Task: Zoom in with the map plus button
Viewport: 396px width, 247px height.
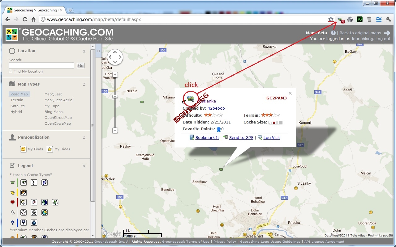Action: 115,75
